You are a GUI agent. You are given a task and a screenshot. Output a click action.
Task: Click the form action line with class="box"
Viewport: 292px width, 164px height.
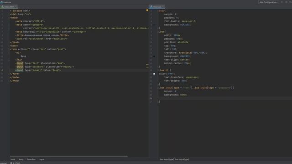[x=38, y=49]
